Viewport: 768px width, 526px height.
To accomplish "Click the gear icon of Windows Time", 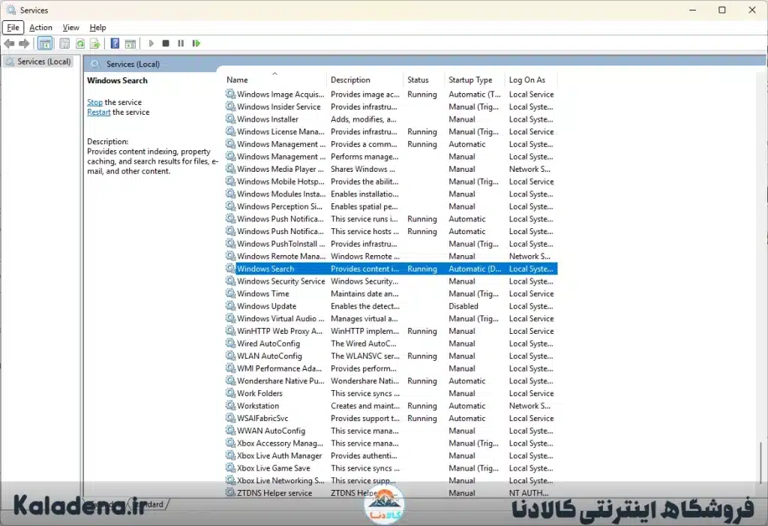I will point(230,293).
